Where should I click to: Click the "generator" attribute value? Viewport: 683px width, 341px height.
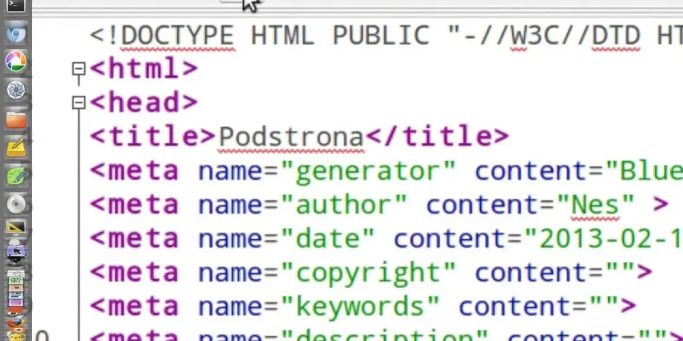tap(368, 171)
